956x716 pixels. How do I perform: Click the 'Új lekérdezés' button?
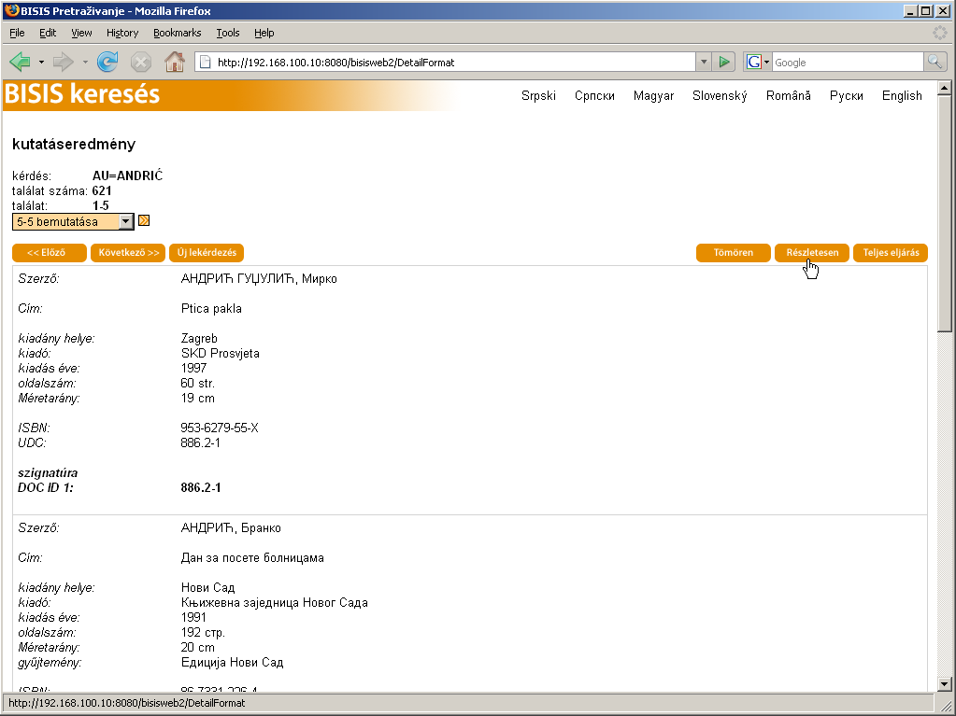[207, 253]
